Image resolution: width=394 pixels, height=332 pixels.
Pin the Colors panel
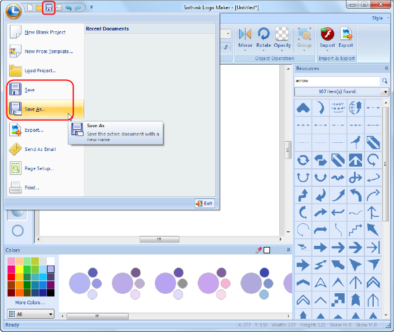(x=288, y=250)
